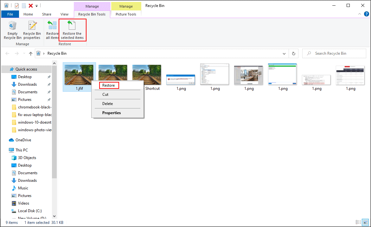Screen dimensions: 371x227
Task: Select the Recycle Bin Tools tab
Action: pyautogui.click(x=92, y=14)
